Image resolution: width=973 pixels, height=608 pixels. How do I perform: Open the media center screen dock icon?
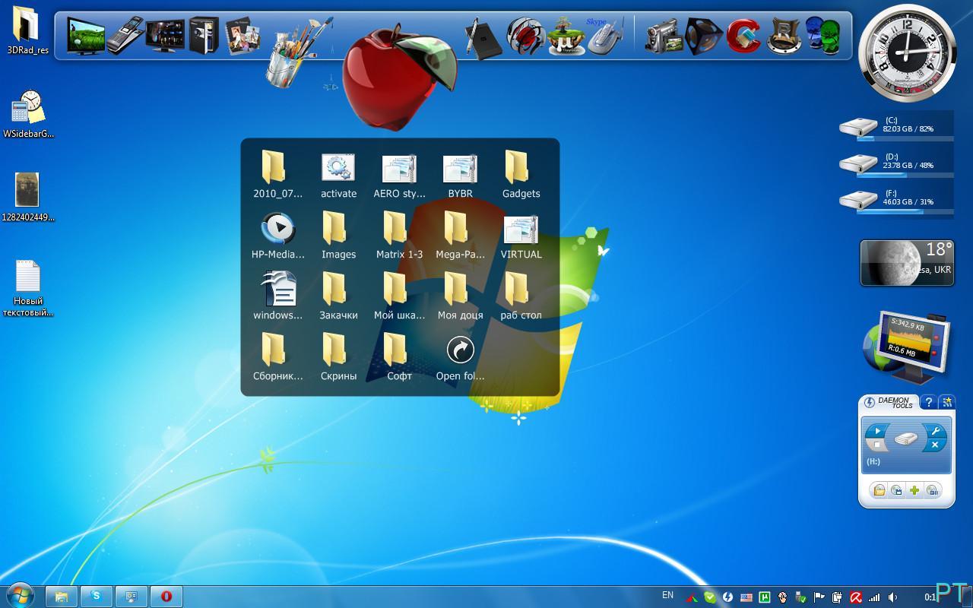[165, 35]
